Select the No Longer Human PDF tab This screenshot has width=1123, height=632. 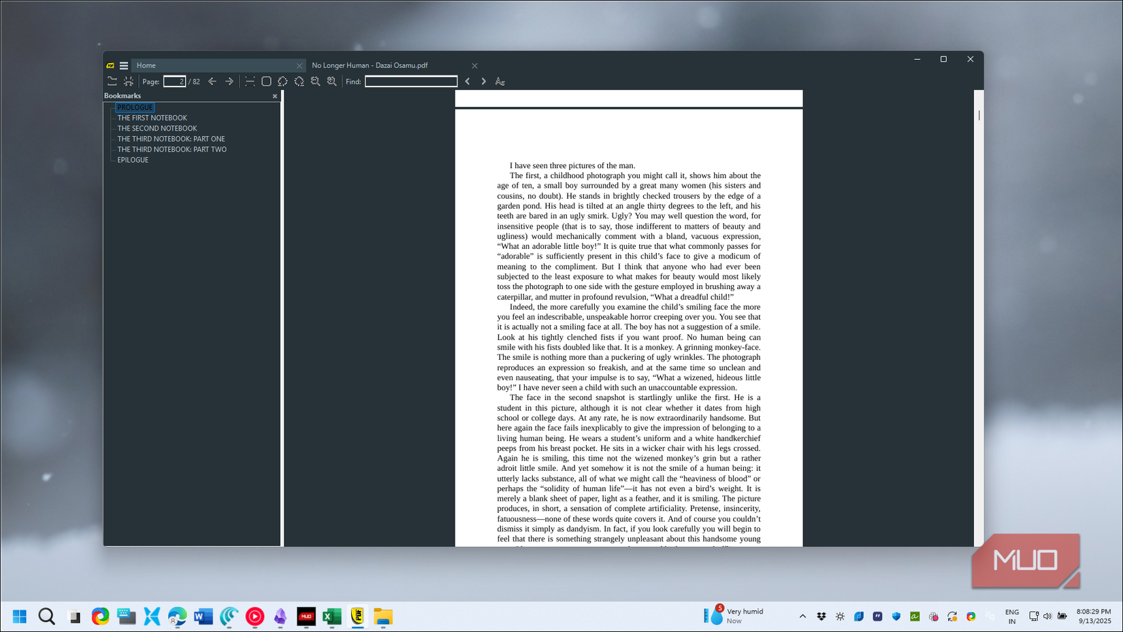[370, 65]
